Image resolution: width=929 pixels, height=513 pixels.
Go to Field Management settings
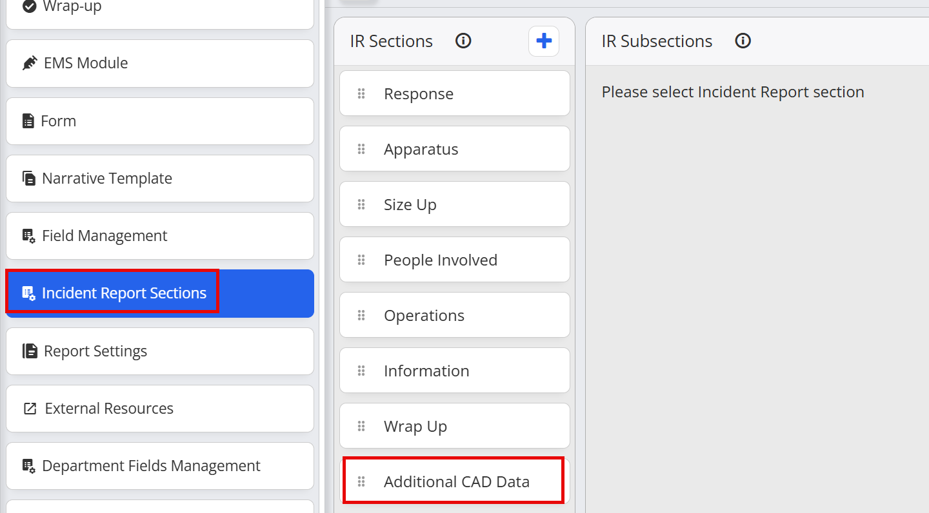click(x=160, y=236)
